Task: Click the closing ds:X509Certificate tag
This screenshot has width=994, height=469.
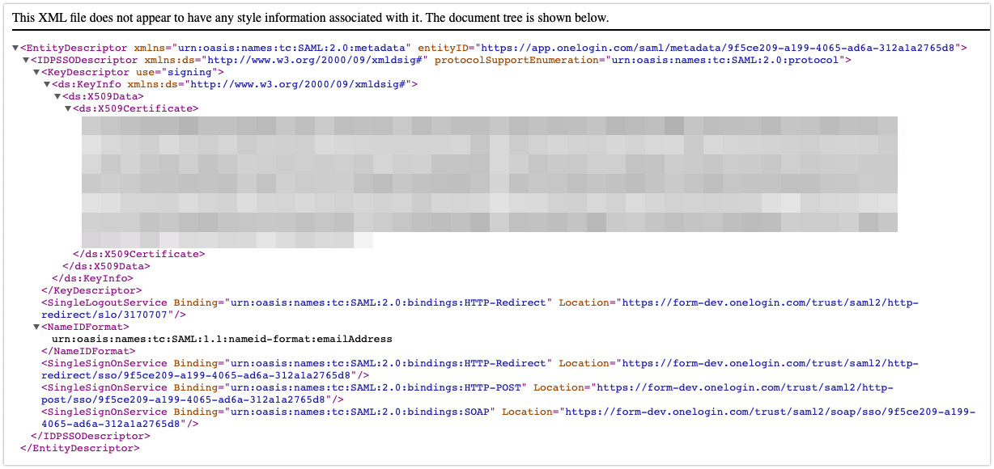Action: (x=138, y=254)
